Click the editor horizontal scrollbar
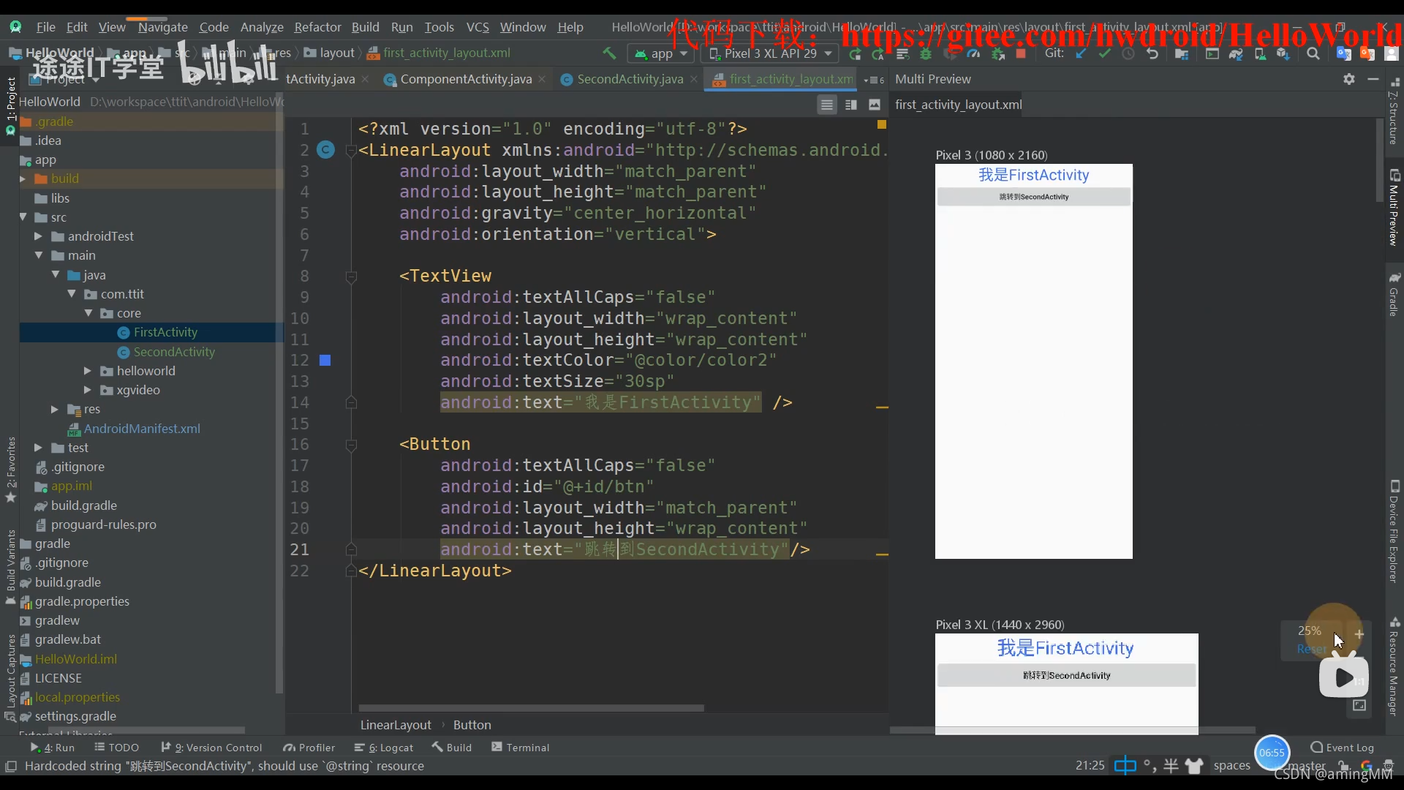This screenshot has height=790, width=1404. coord(532,708)
